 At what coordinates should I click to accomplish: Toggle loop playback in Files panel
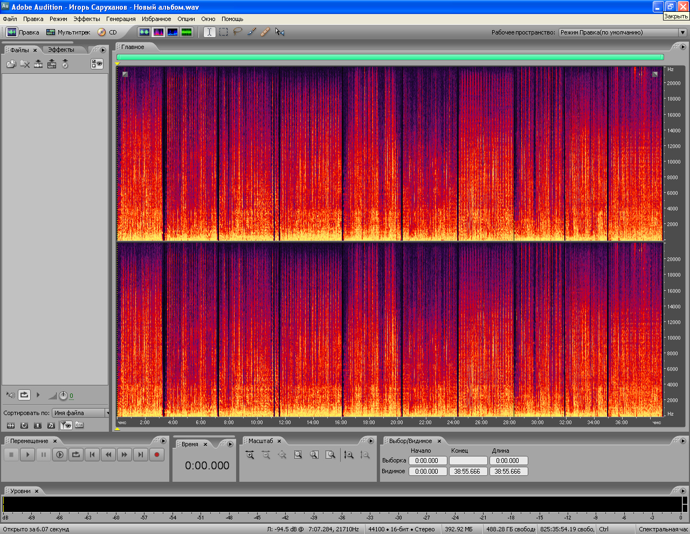pyautogui.click(x=24, y=395)
